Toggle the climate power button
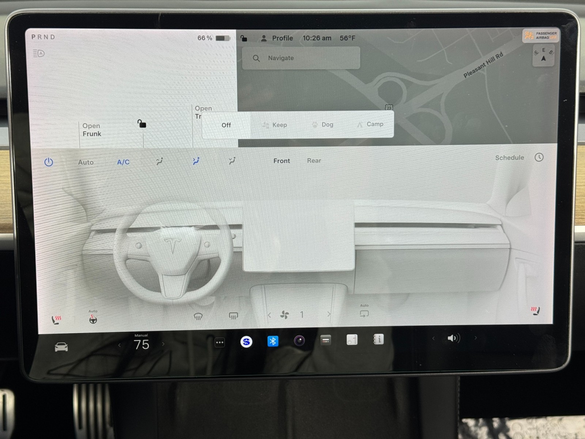The width and height of the screenshot is (585, 439). tap(49, 162)
